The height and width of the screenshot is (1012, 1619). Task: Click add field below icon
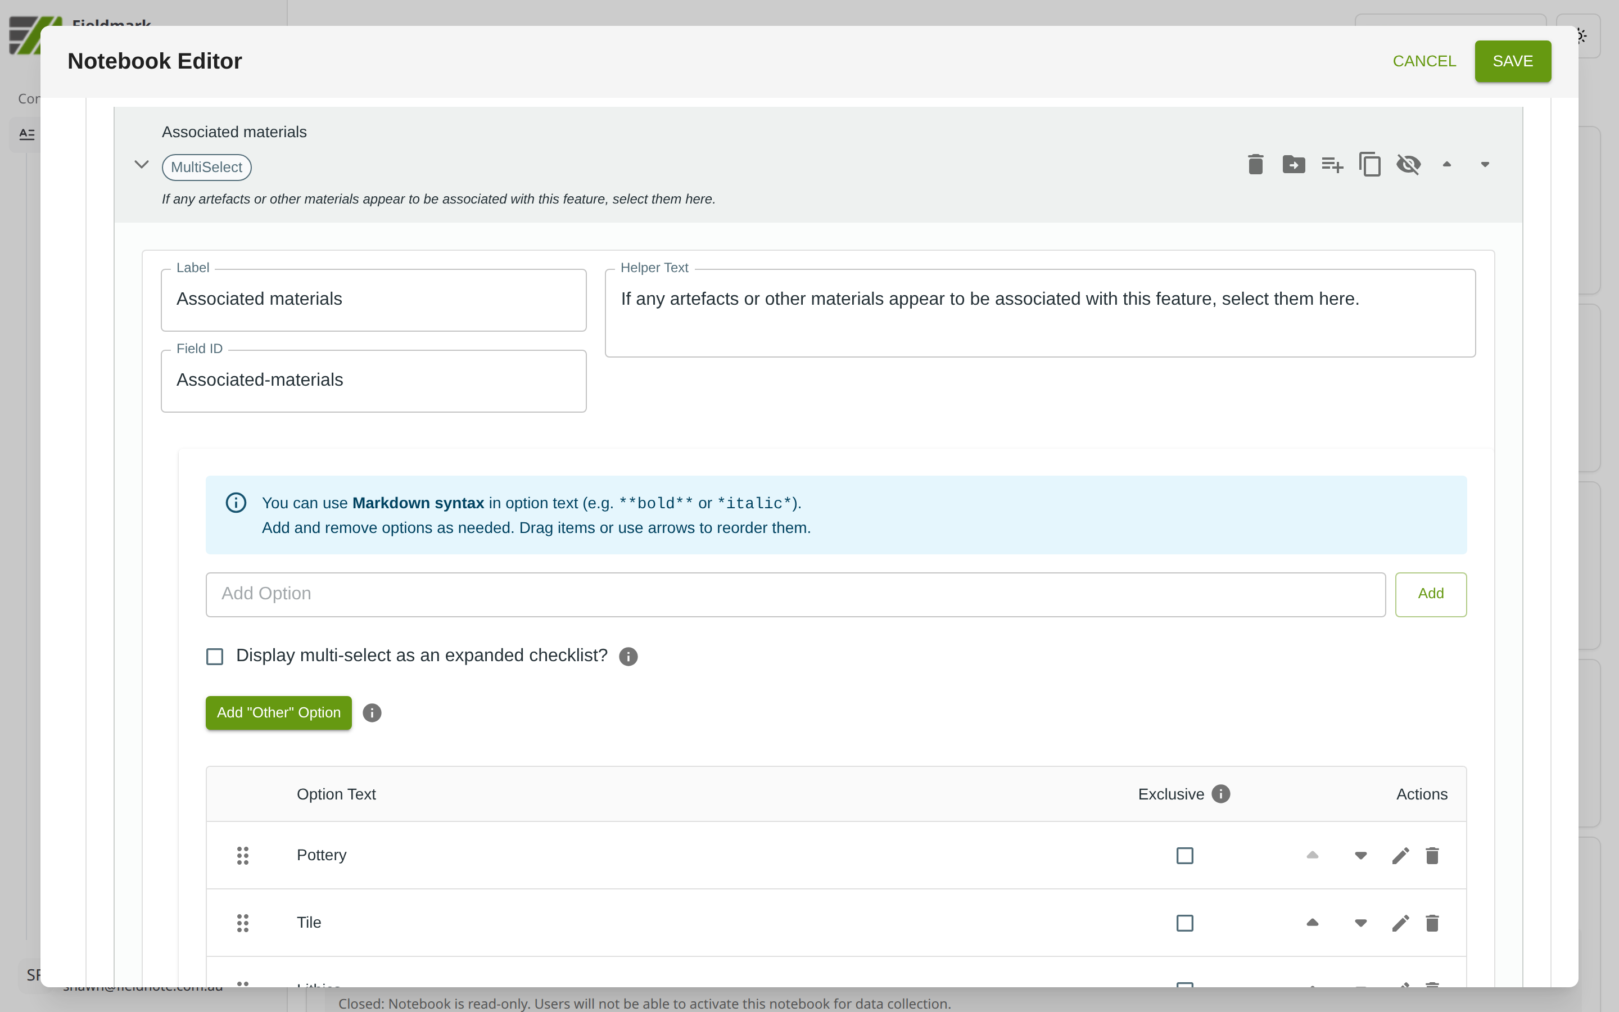point(1331,164)
